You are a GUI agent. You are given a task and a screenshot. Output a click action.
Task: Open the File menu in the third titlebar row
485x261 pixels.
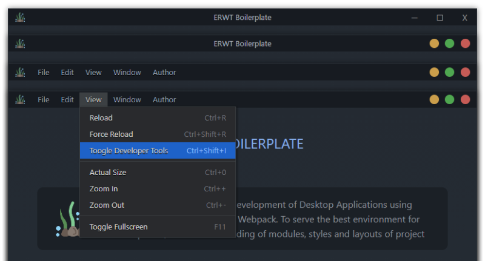click(x=44, y=73)
